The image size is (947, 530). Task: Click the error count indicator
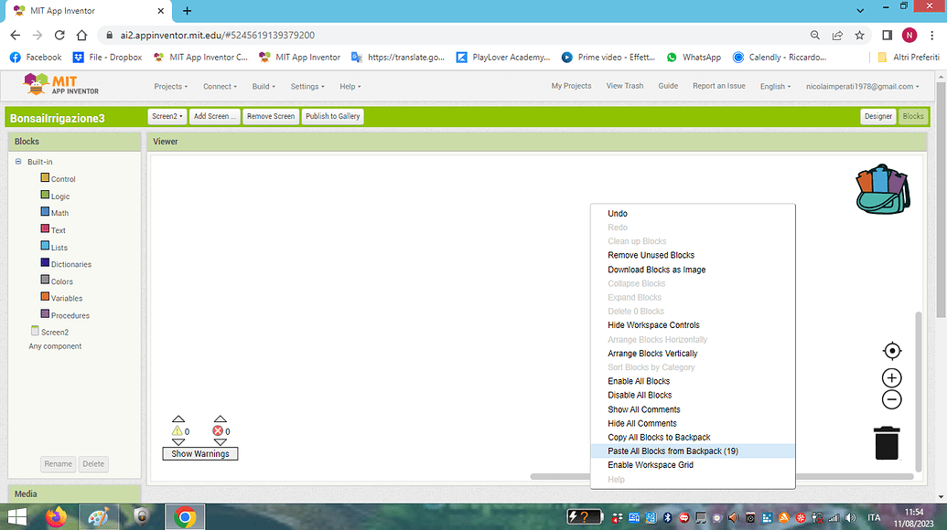[219, 430]
